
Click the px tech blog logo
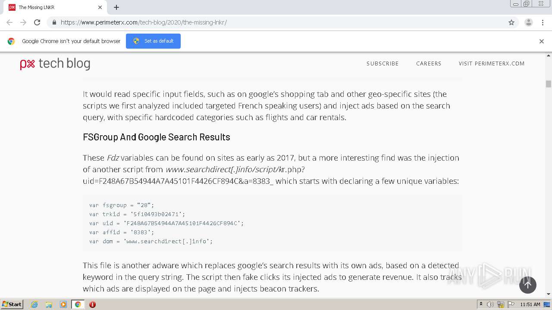(x=55, y=64)
